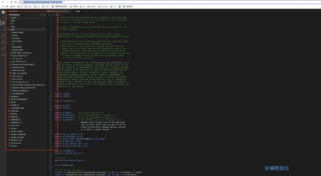Open the hamburger menu in activity bar
Image resolution: width=321 pixels, height=176 pixels.
pos(3,18)
